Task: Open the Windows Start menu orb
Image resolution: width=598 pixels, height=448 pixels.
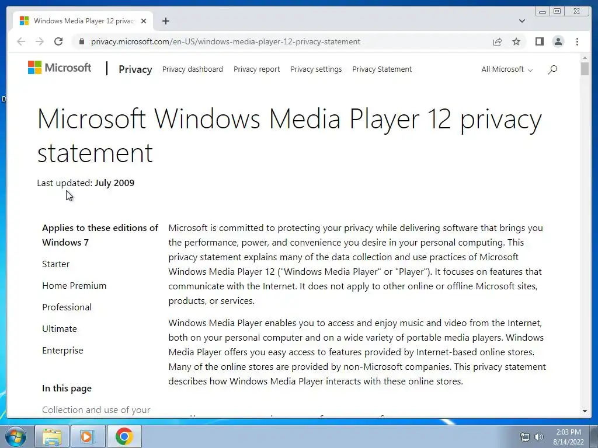Action: tap(16, 436)
